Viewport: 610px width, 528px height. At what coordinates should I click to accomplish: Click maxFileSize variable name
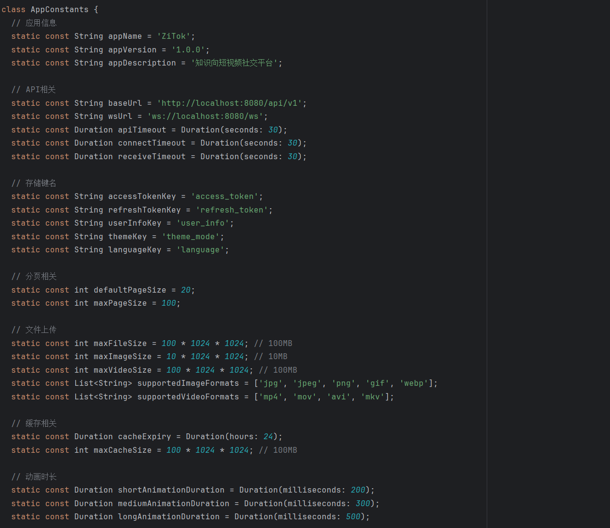[120, 344]
